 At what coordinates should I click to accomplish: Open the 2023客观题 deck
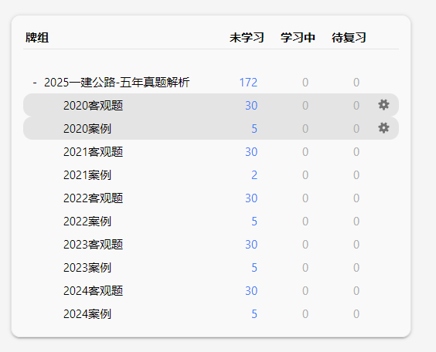click(93, 245)
